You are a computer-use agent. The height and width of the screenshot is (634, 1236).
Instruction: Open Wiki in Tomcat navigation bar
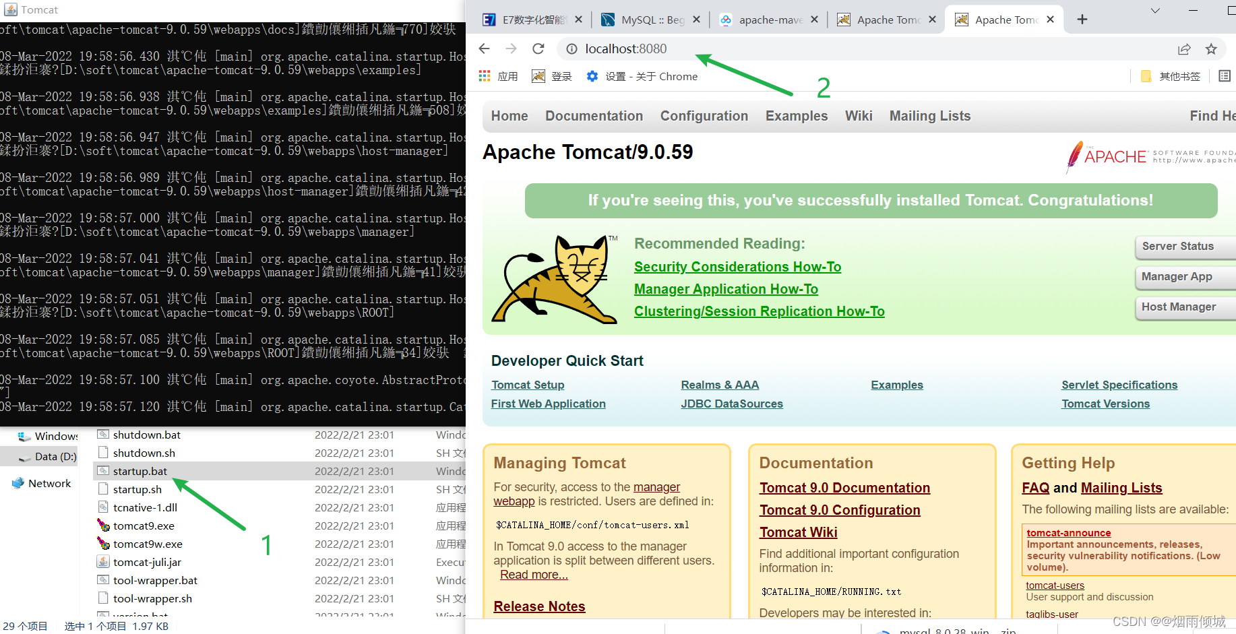[859, 116]
